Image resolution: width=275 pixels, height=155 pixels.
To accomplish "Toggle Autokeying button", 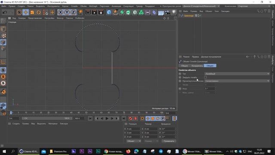I will [135, 118].
